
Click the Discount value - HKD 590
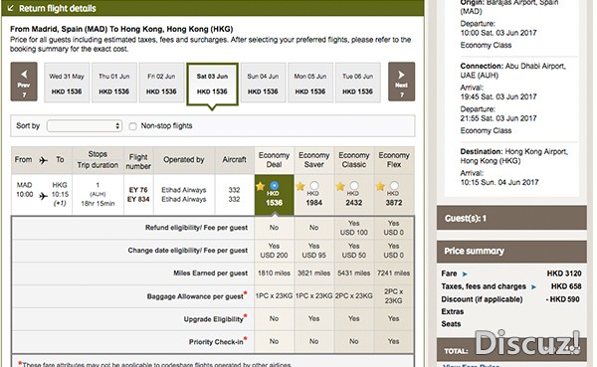(x=563, y=299)
